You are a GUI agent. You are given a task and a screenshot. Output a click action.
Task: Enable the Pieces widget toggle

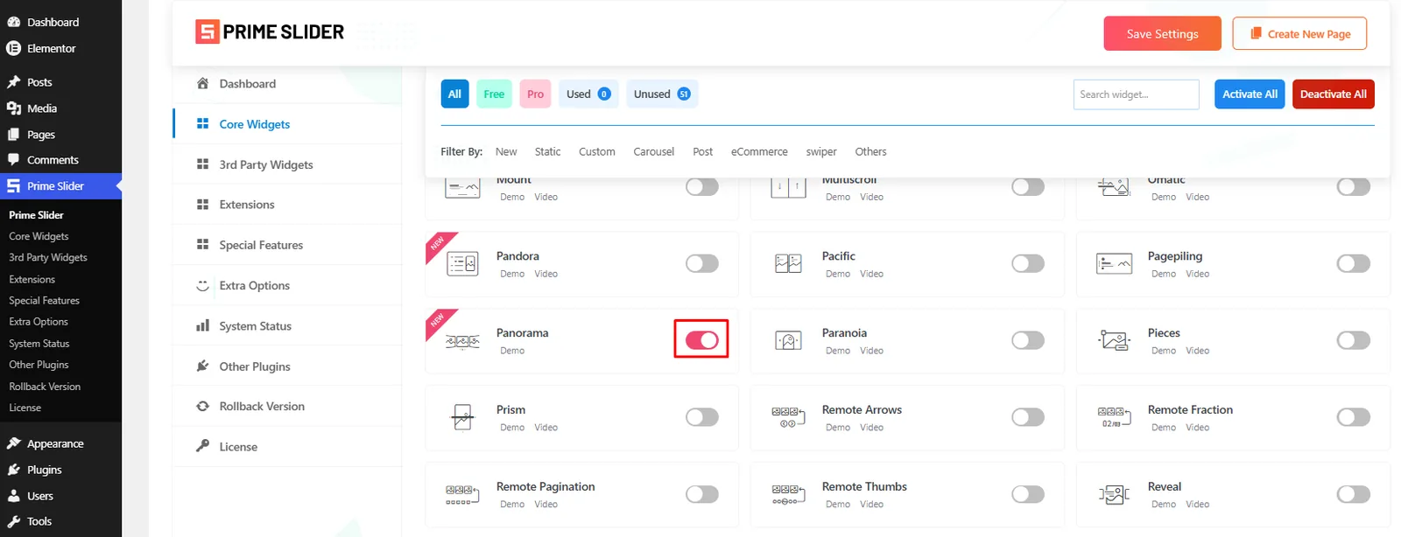(1354, 340)
